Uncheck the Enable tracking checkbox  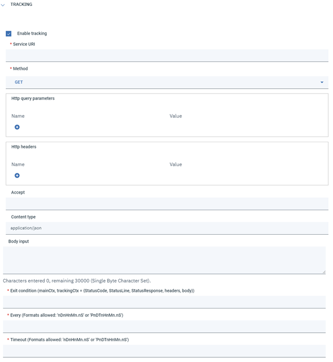pos(9,34)
